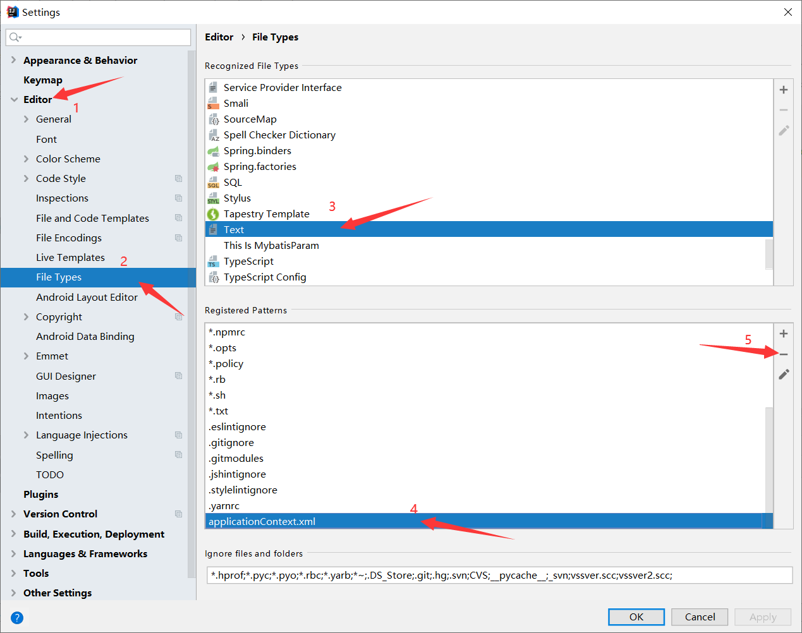Click the project-level icon beside Spelling
The image size is (802, 633).
178,454
